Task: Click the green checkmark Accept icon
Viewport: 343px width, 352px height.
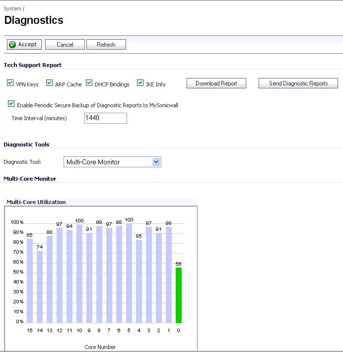Action: click(x=12, y=45)
